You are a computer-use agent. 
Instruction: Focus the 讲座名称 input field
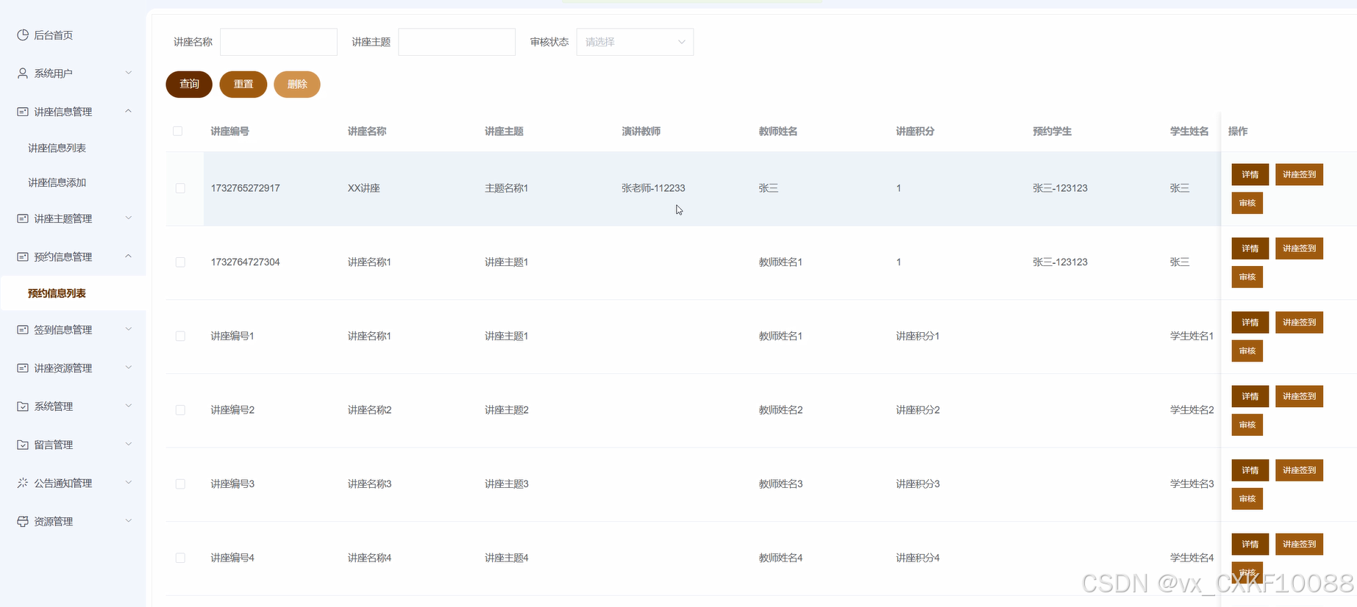click(x=279, y=42)
